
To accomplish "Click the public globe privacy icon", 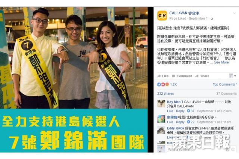I will [212, 19].
